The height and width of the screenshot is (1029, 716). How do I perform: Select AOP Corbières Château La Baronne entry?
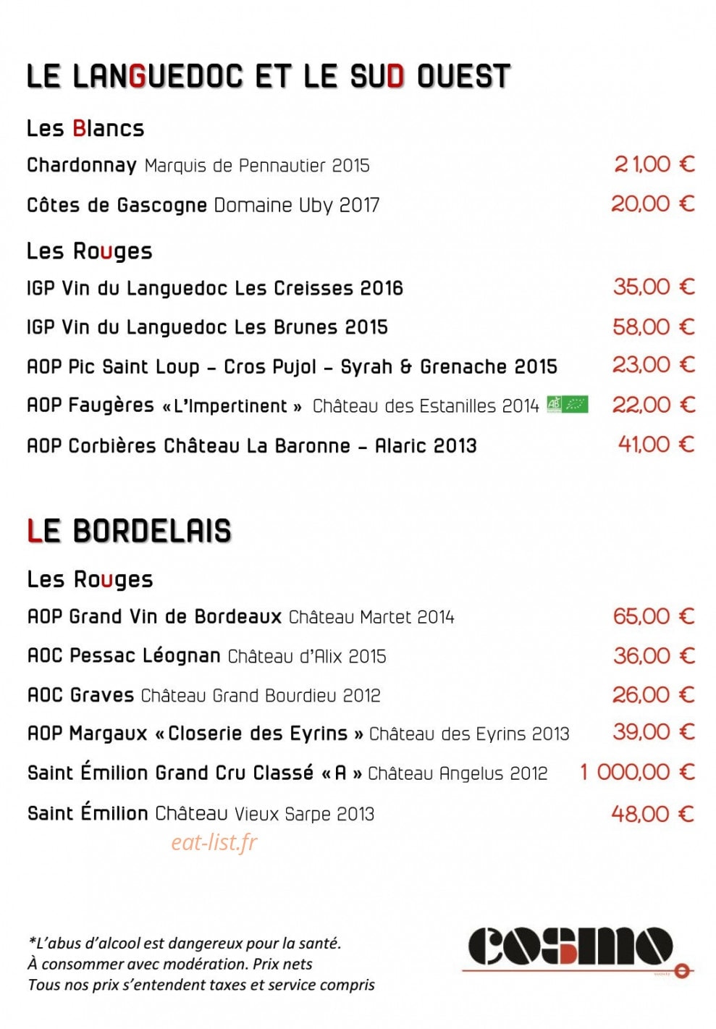coord(252,445)
